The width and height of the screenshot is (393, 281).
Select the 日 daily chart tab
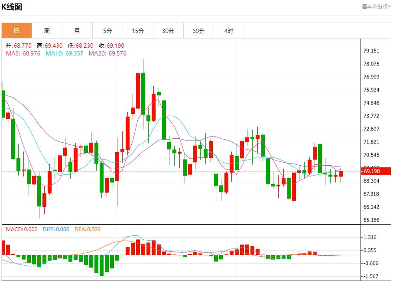point(16,31)
